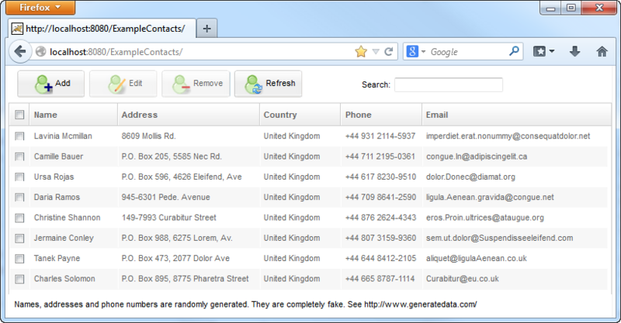Check the Camille Bauer row checkbox

pos(19,156)
